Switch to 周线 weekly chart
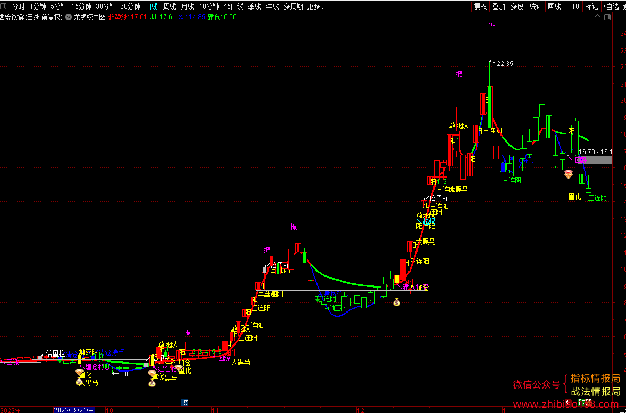626x413 pixels. coord(170,6)
